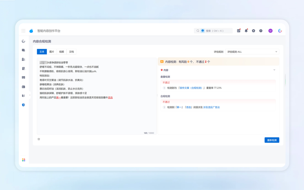Open the 评估规则-ALL dropdown

coord(252,52)
